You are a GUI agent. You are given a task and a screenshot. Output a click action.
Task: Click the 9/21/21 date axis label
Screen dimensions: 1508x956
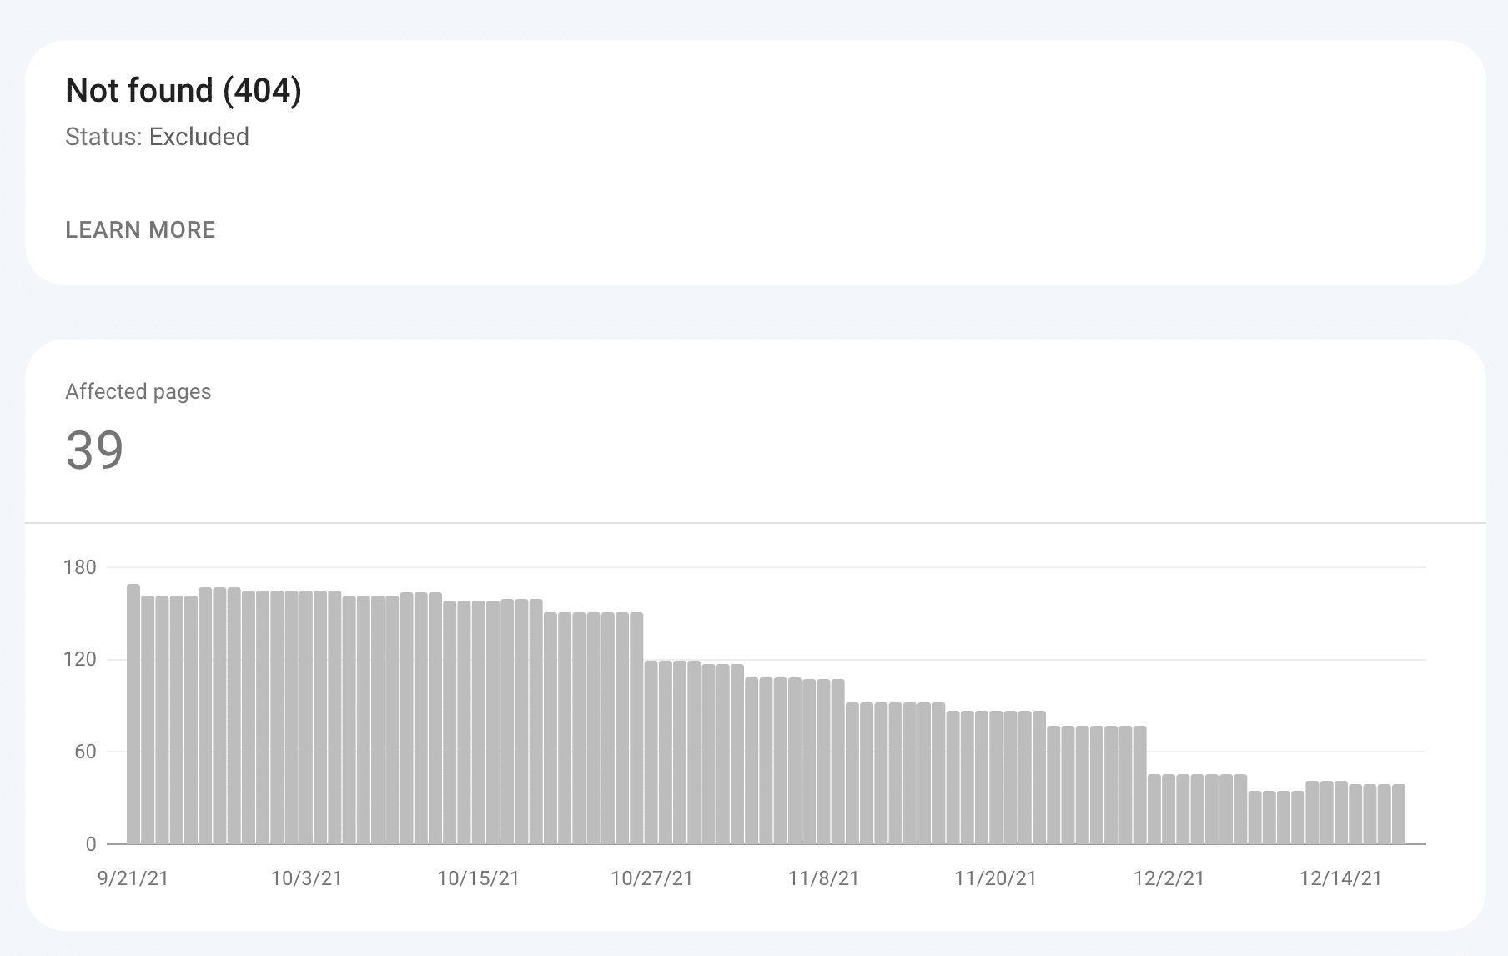pos(133,878)
